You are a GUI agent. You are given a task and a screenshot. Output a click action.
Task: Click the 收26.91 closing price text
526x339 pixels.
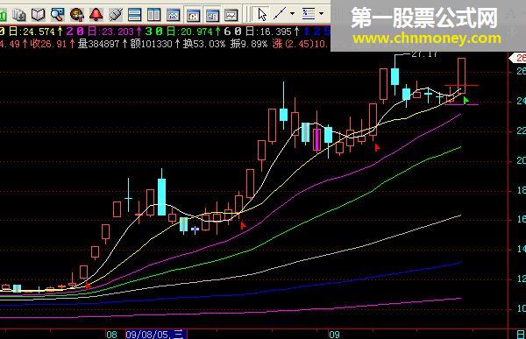point(48,44)
